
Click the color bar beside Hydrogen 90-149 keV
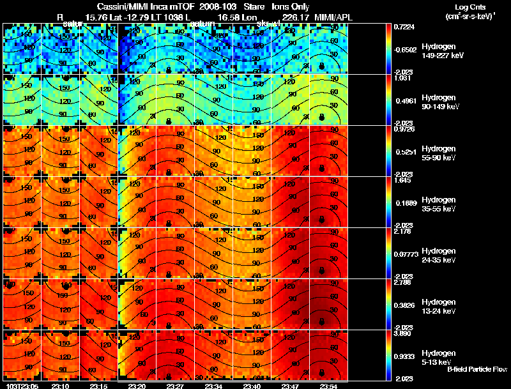coord(388,100)
